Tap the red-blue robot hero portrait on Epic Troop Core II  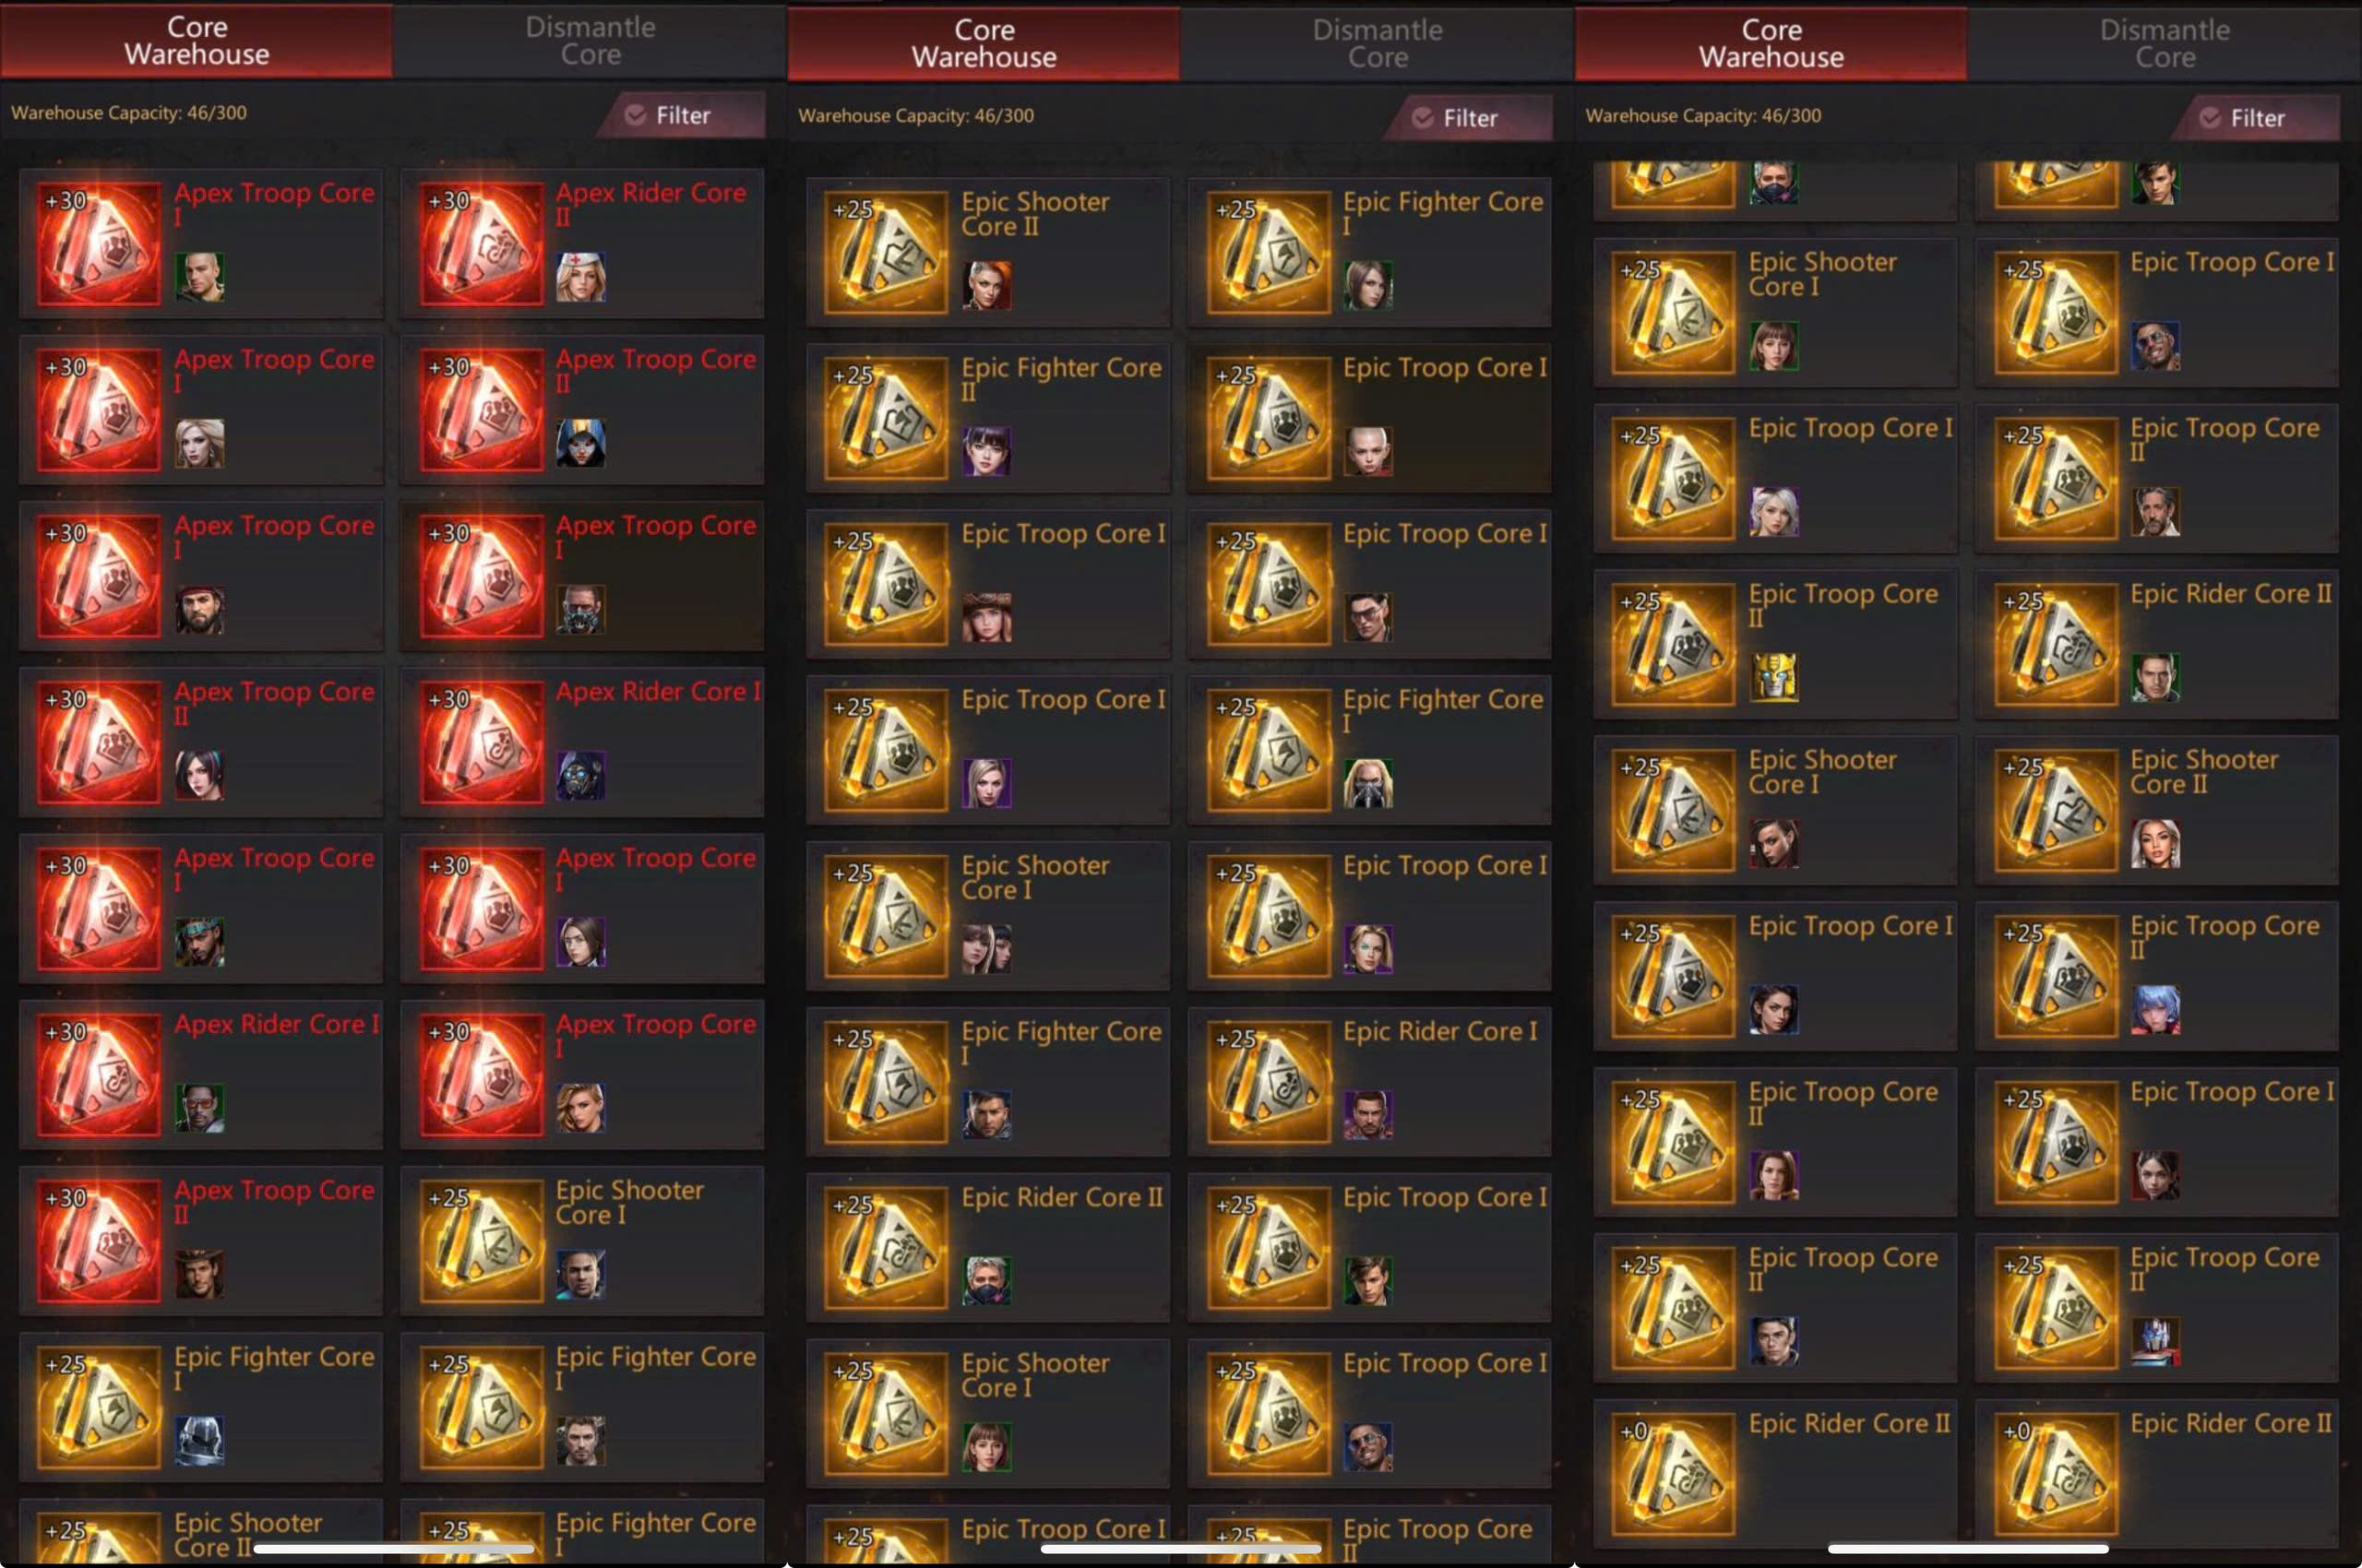pos(2156,1341)
